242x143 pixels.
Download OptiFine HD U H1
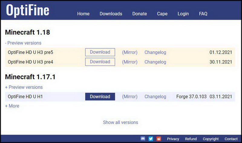(x=100, y=96)
